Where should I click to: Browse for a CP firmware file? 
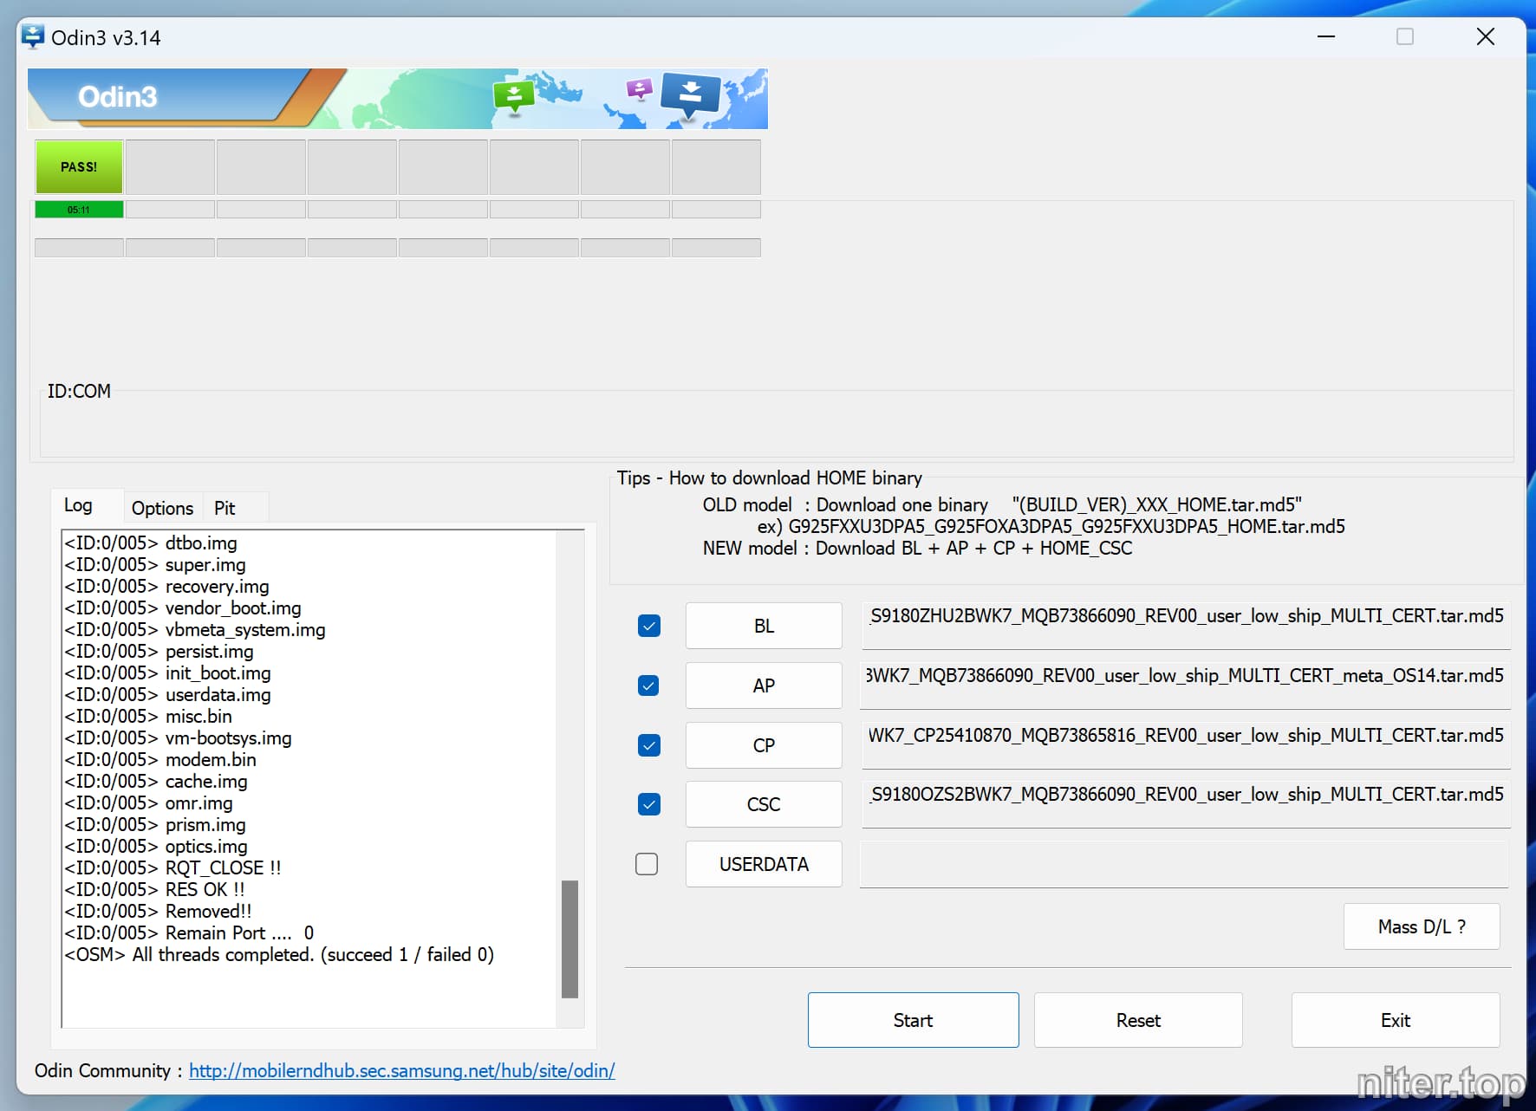[x=764, y=745]
